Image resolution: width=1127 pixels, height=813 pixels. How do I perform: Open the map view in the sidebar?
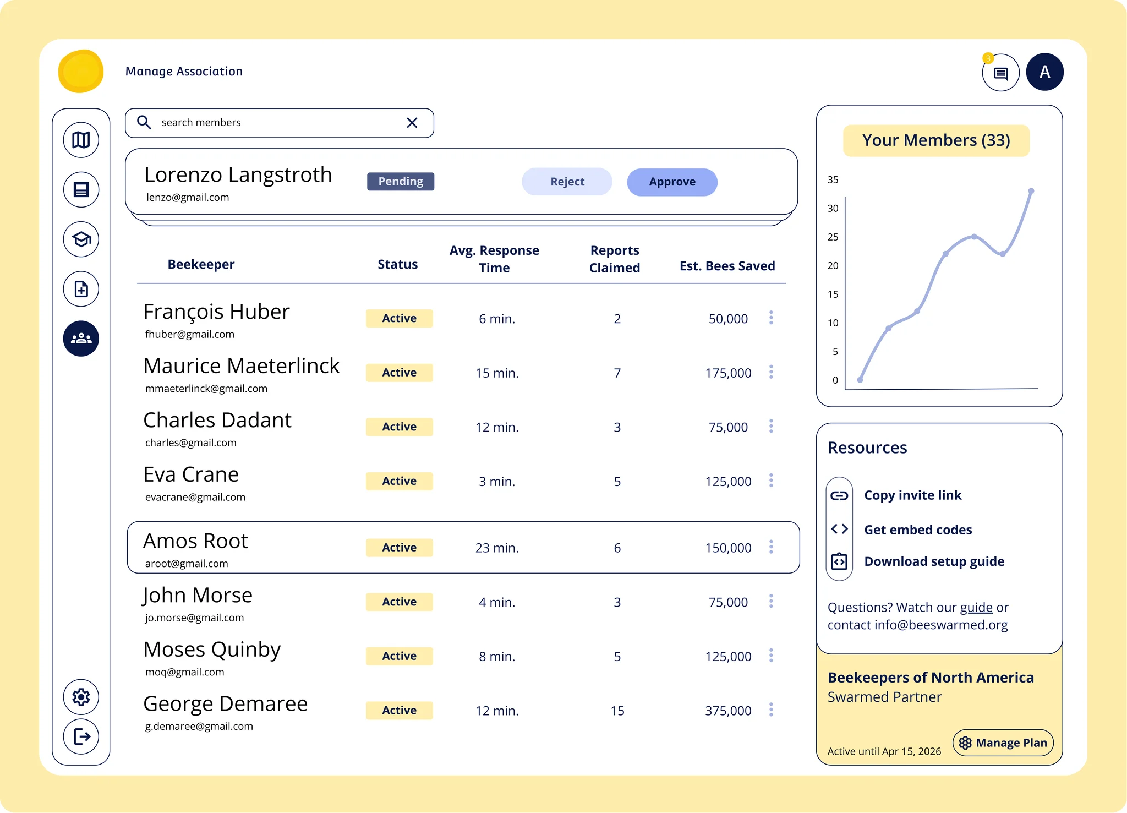(81, 140)
